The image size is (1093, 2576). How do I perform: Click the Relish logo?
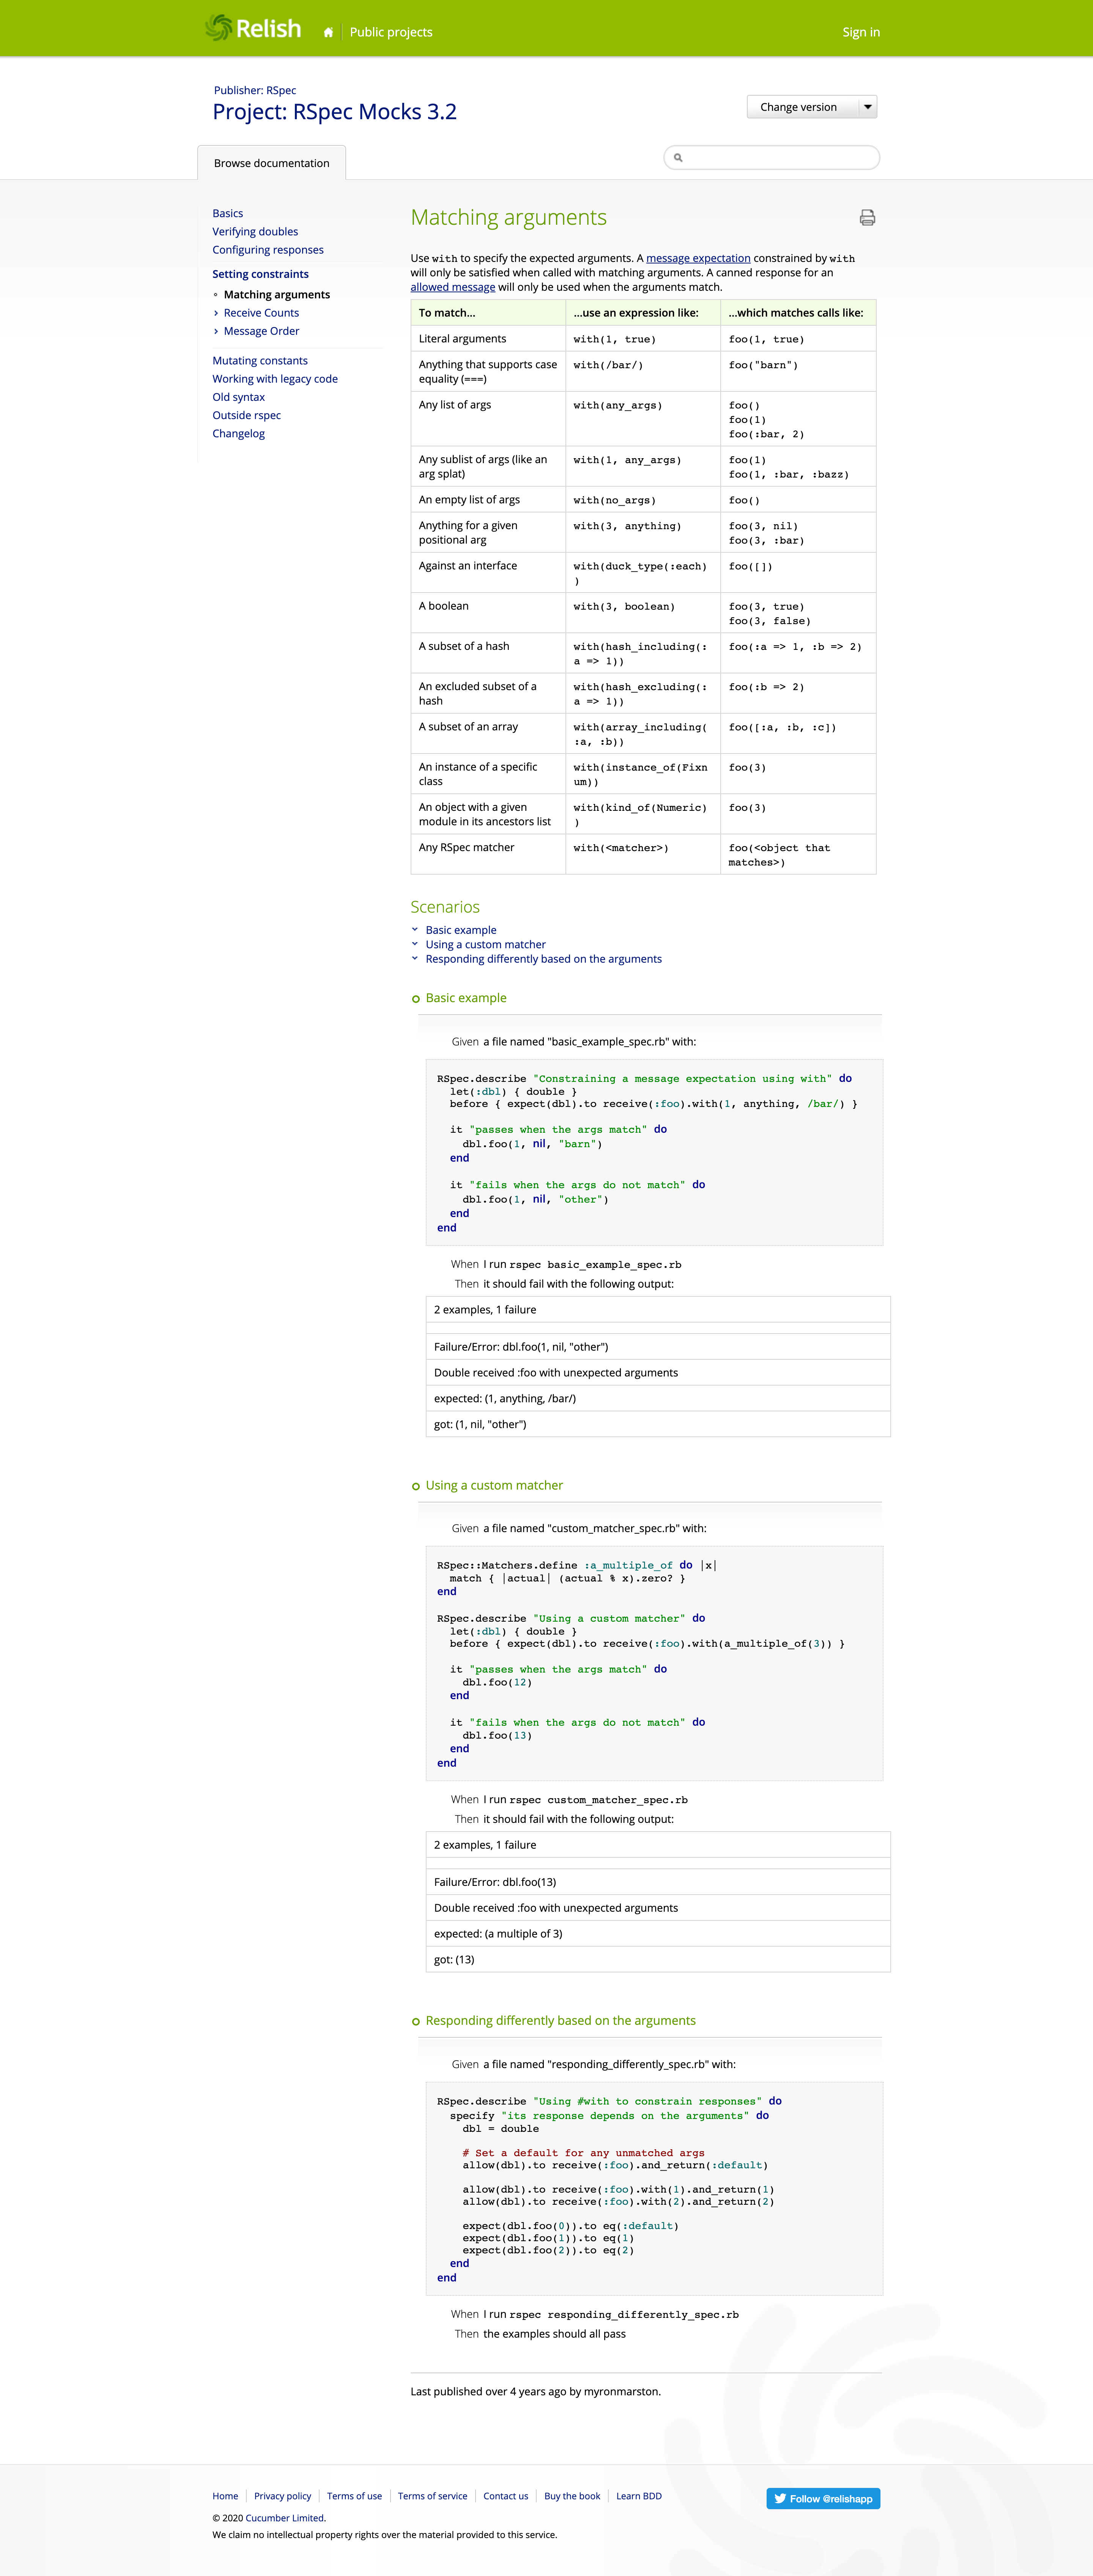click(x=253, y=29)
